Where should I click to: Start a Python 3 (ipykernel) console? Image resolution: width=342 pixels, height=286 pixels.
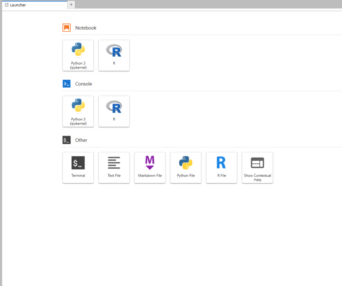[x=78, y=111]
